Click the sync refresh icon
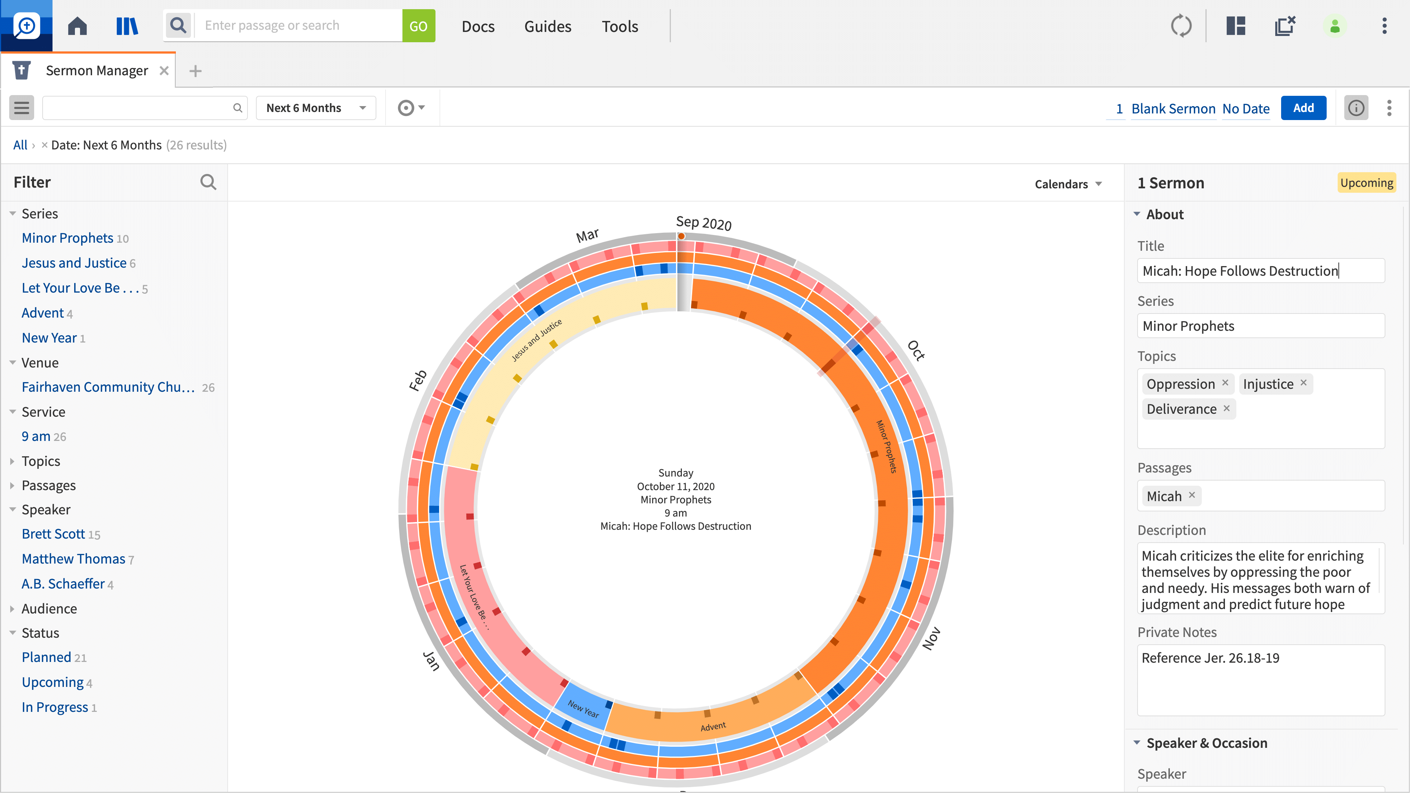The width and height of the screenshot is (1410, 793). click(x=1181, y=26)
